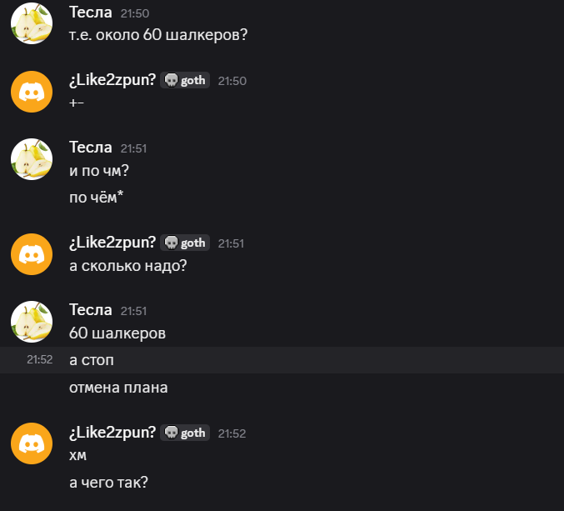Click the message 'отмена плана'

(118, 388)
